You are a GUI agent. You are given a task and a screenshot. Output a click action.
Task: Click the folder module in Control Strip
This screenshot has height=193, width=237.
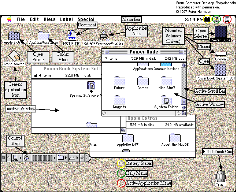(61, 157)
